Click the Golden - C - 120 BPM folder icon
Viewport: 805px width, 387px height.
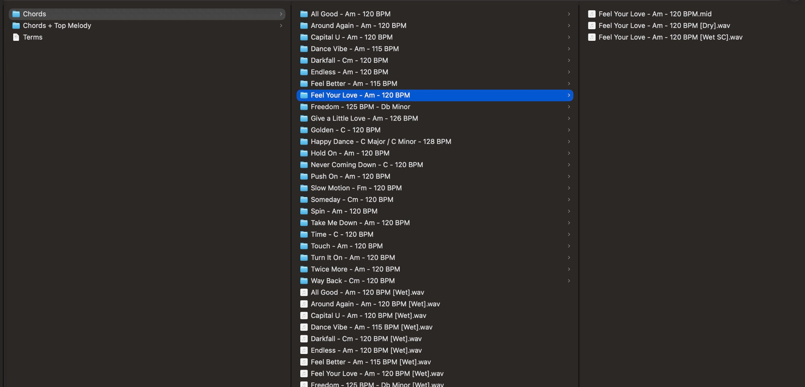tap(304, 130)
